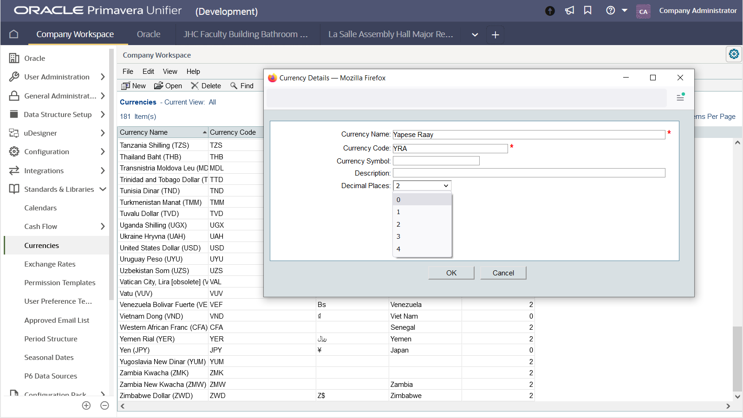Switch to the Oracle tab

(x=149, y=34)
